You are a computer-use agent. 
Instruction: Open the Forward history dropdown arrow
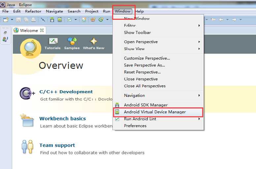(240, 20)
